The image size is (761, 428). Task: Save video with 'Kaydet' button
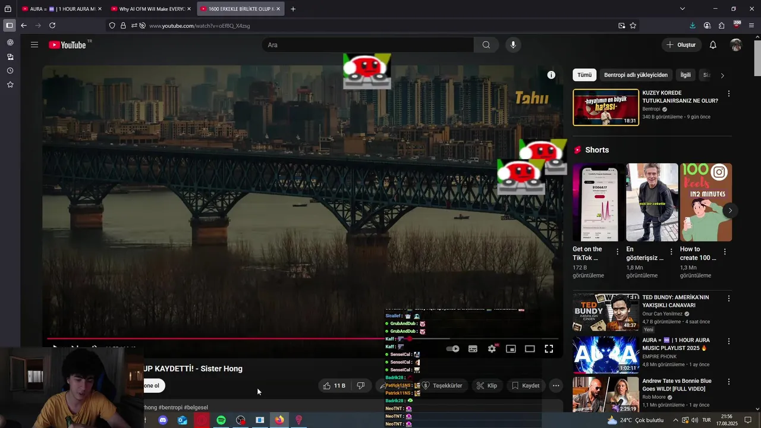click(x=526, y=386)
